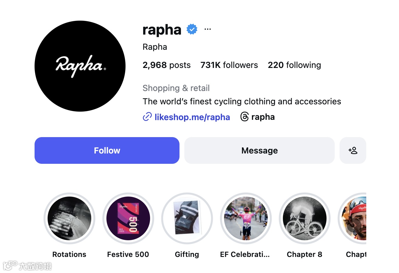Click the 2,968 posts count
The image size is (399, 273).
(167, 65)
